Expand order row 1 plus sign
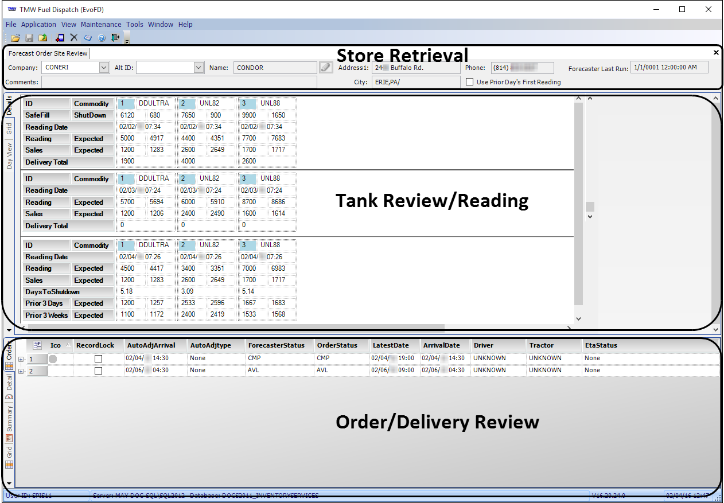The width and height of the screenshot is (724, 503). pos(21,359)
